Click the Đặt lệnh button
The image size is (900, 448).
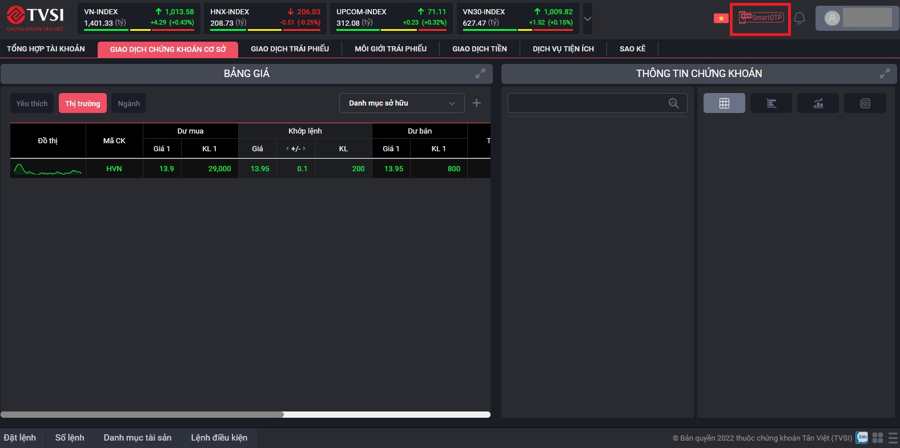tap(20, 438)
